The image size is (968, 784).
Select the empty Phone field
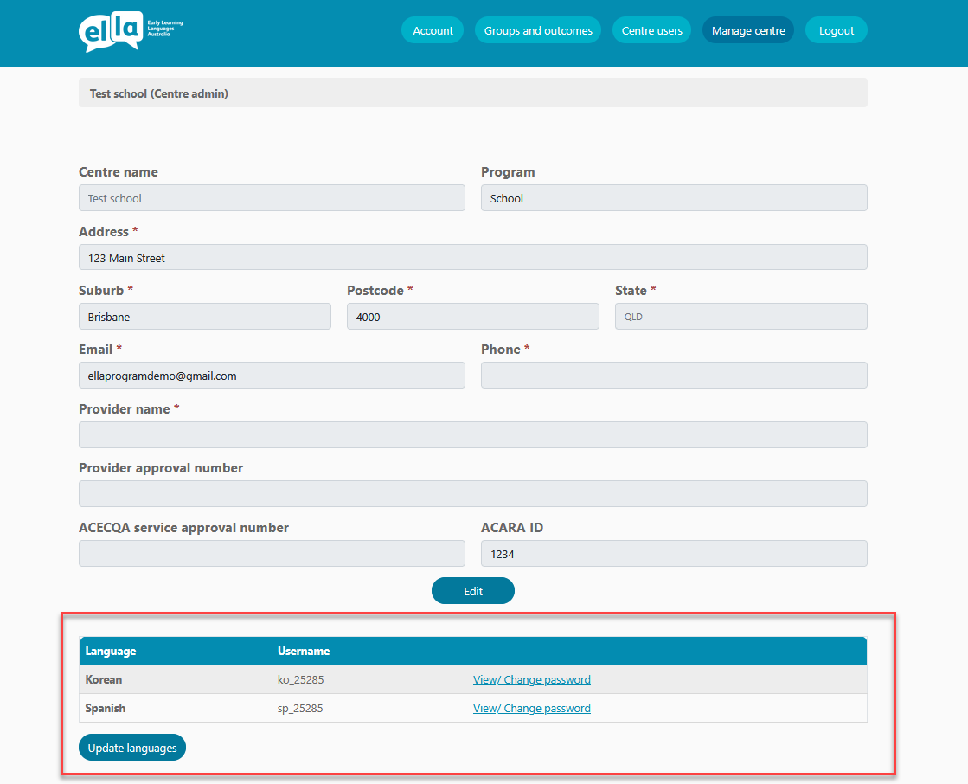[674, 375]
